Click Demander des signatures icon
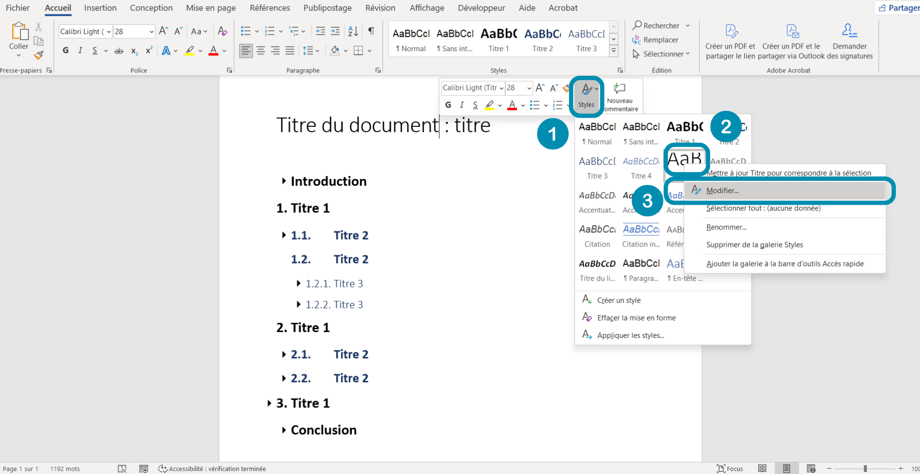920x474 pixels. pos(850,41)
